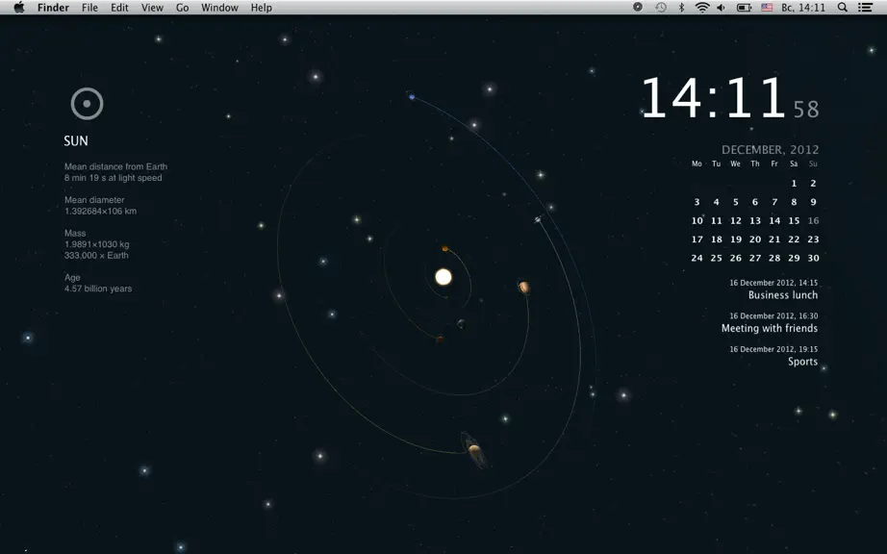This screenshot has height=554, width=887.
Task: Select the Sun at the orbit center
Action: pos(443,277)
